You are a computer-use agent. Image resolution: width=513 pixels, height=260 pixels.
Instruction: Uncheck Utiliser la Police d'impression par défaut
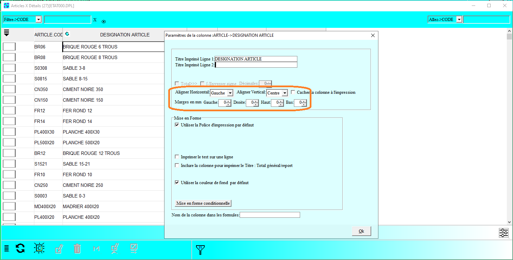point(177,125)
